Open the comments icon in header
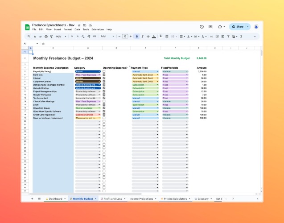 210,27
